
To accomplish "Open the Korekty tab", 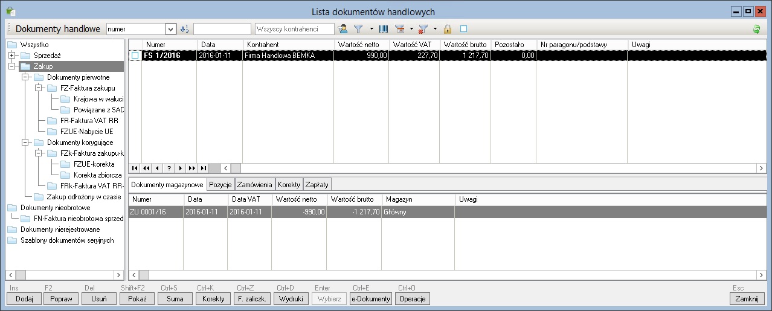I will pyautogui.click(x=289, y=184).
